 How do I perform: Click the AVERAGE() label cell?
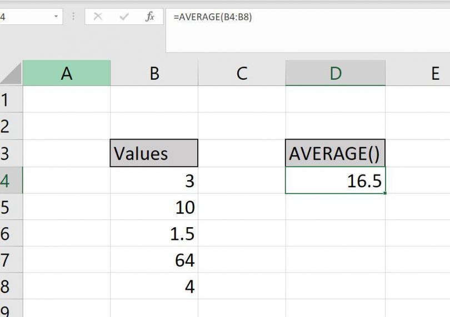335,154
